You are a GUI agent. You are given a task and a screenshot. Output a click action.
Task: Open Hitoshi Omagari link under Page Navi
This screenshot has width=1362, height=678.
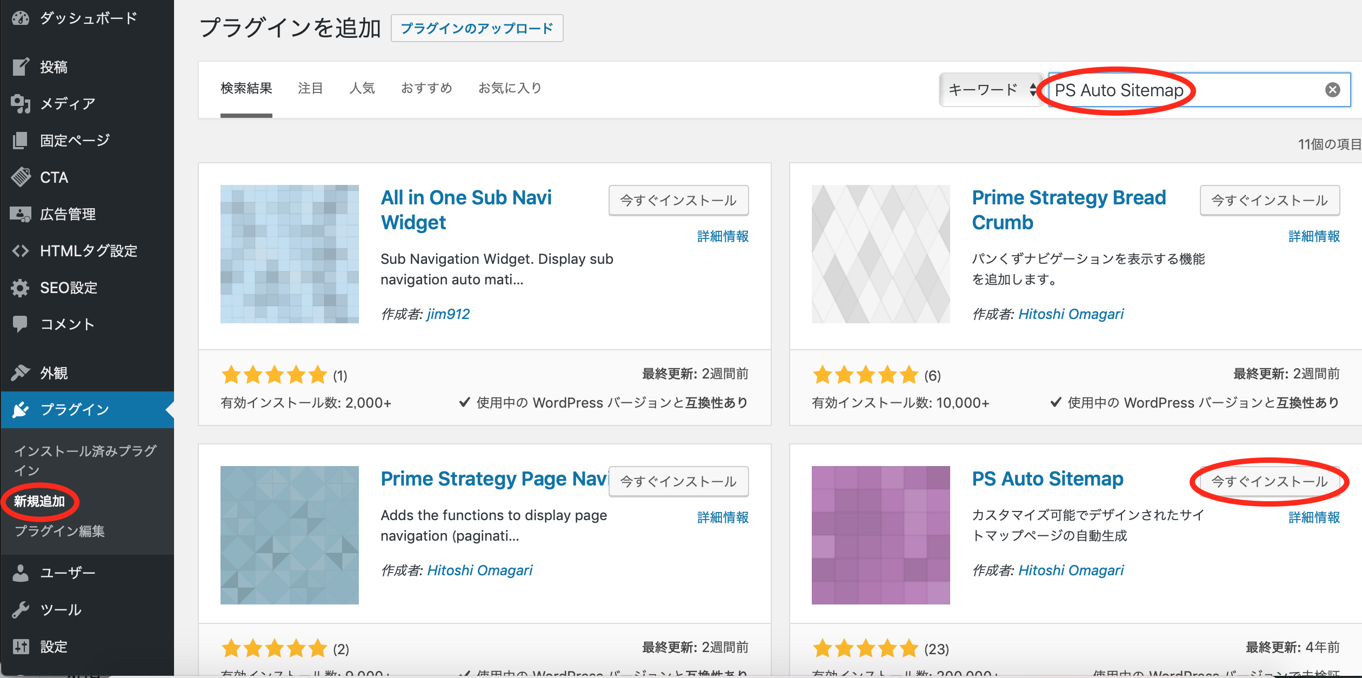(479, 570)
